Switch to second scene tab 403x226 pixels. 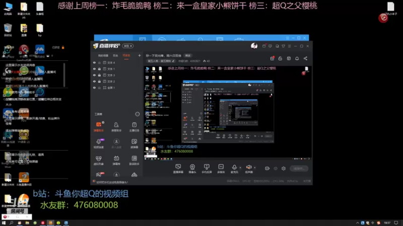(x=115, y=55)
